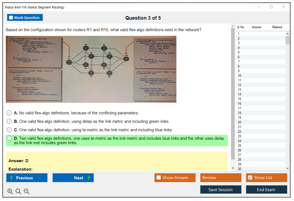
Task: Select highlighted answer D radio button
Action: pyautogui.click(x=9, y=138)
